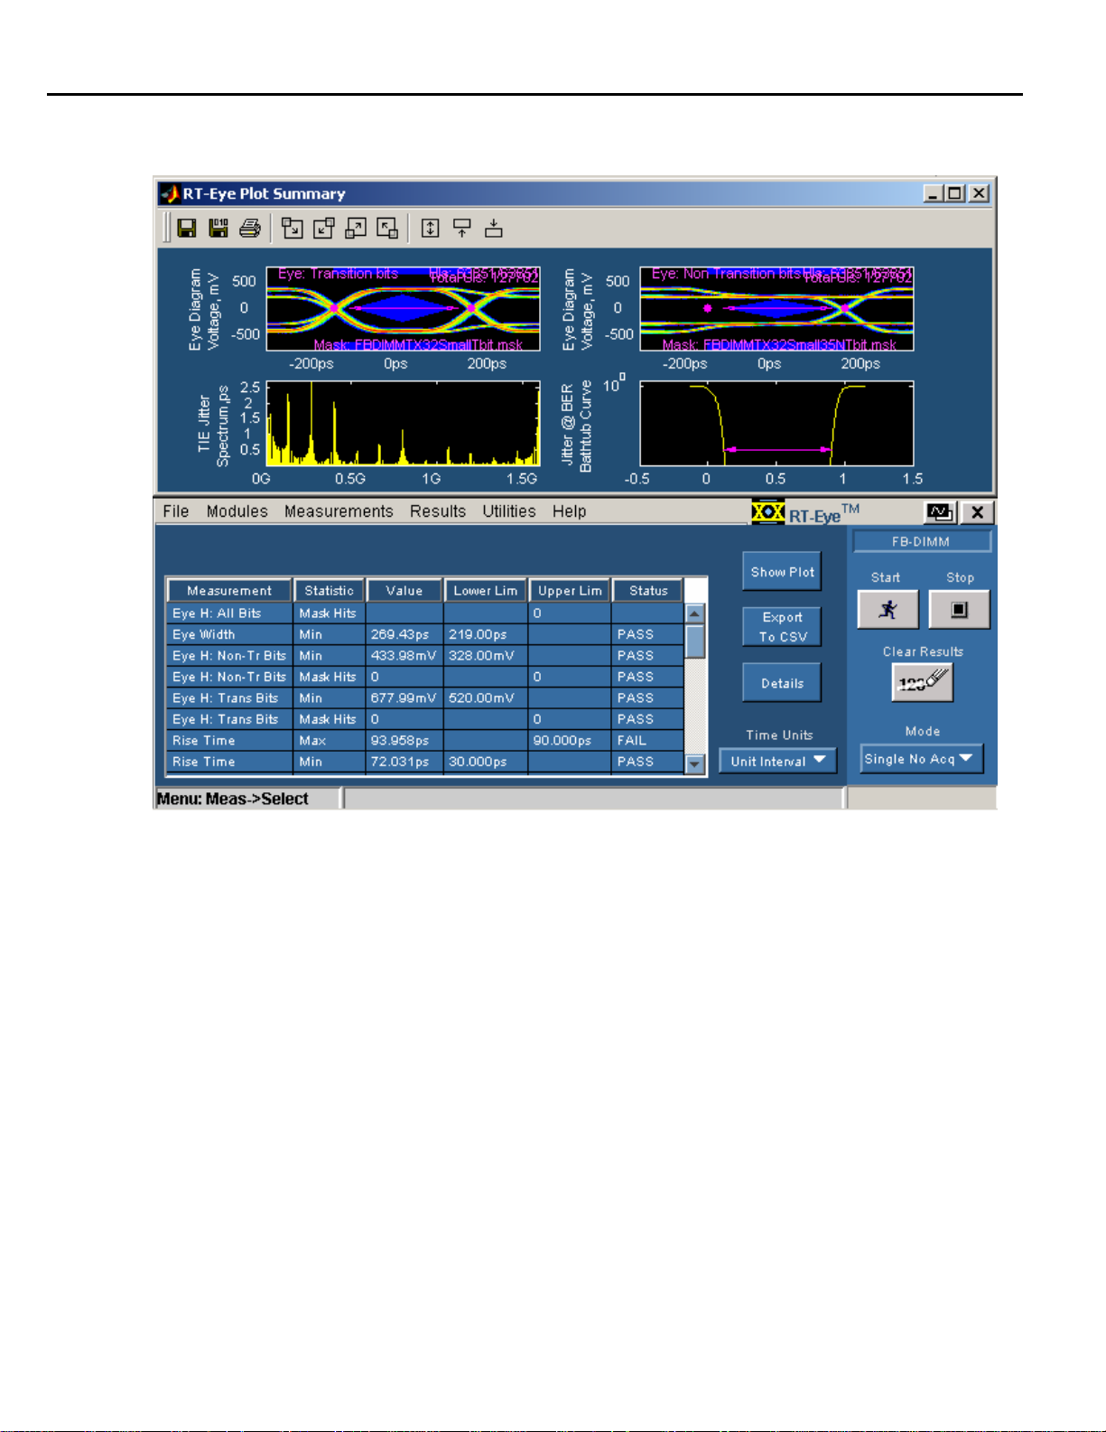The height and width of the screenshot is (1432, 1106).
Task: Click the FB-DIMM module button
Action: click(x=921, y=541)
